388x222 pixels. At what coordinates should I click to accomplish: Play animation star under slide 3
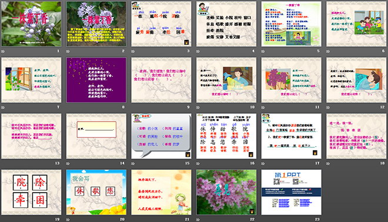[x=133, y=52]
